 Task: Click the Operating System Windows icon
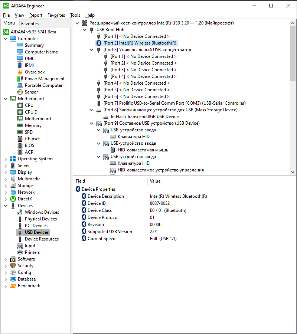(x=13, y=159)
